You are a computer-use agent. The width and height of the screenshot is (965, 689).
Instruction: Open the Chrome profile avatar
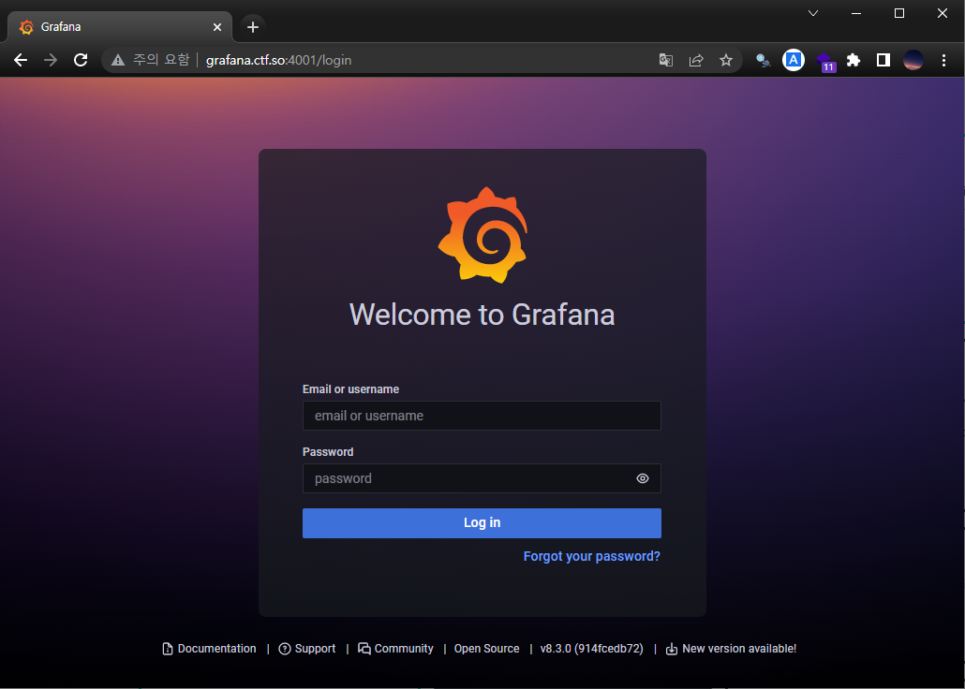[913, 60]
